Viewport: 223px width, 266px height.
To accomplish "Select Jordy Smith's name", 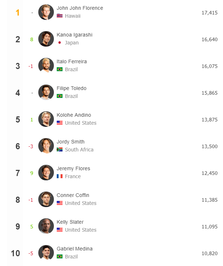I will [x=70, y=142].
